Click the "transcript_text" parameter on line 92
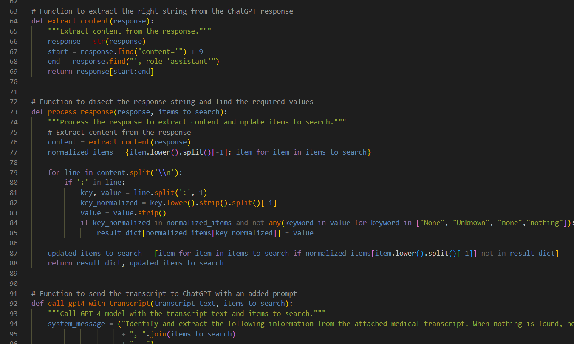The width and height of the screenshot is (574, 344). click(x=185, y=304)
